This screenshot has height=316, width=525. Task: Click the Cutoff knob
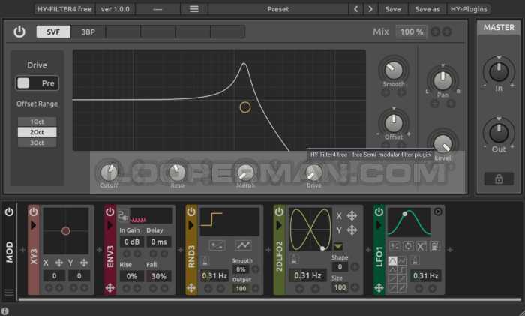tap(109, 172)
